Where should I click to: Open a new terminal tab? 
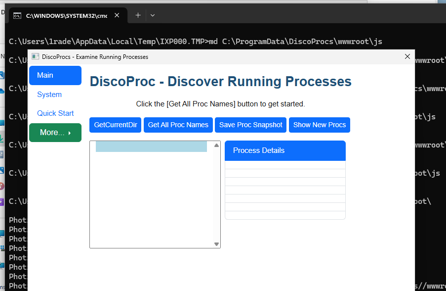138,15
